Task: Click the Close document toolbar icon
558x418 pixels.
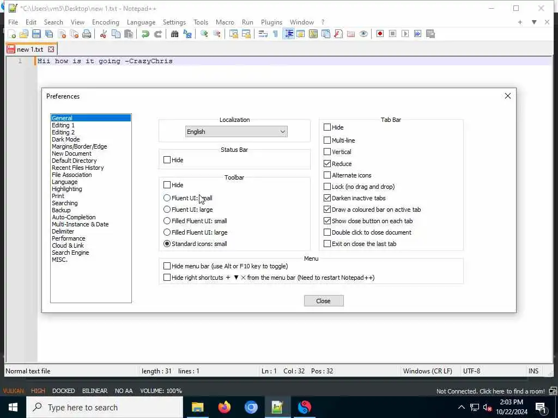Action: pos(62,34)
